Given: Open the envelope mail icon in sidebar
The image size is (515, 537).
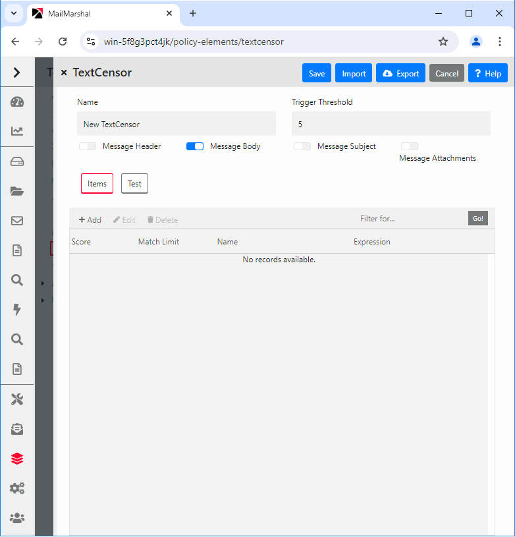Looking at the screenshot, I should coord(17,221).
